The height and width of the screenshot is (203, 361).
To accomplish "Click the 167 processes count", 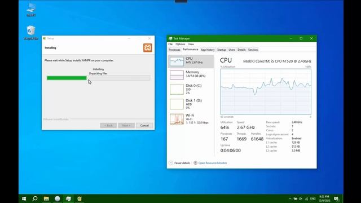I will click(224, 139).
